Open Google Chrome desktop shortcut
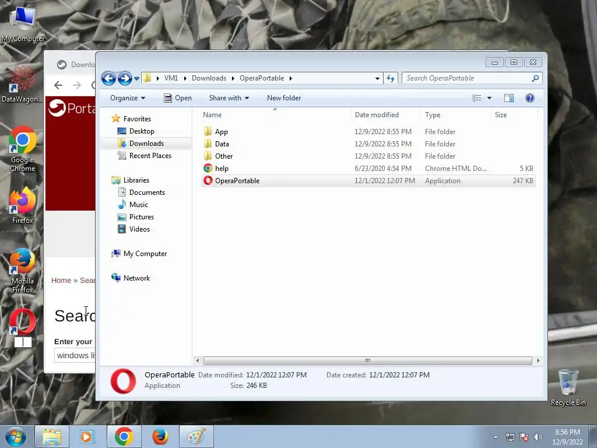The width and height of the screenshot is (597, 448). (x=23, y=149)
